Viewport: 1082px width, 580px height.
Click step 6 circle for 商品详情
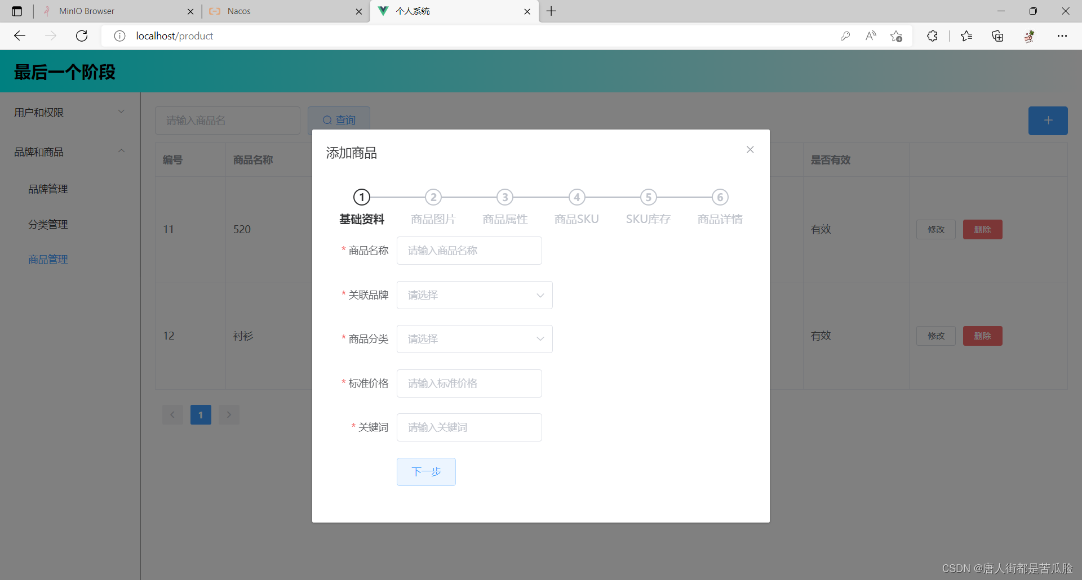click(x=720, y=197)
